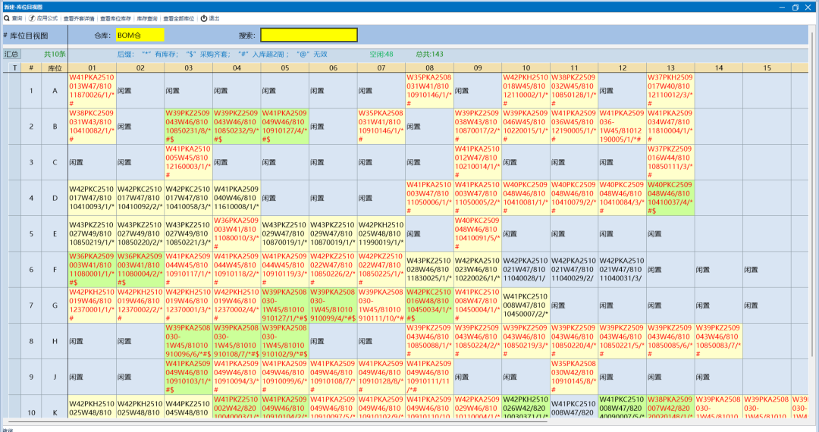Click the vertical scrollbar on the right
Viewport: 819px width, 432px height.
point(812,193)
